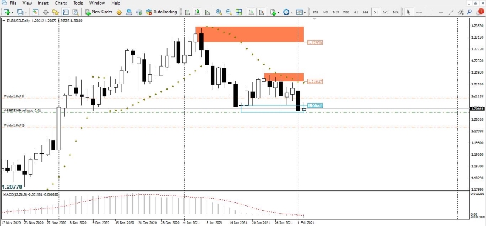The height and width of the screenshot is (226, 486).
Task: Expand the Periods dropdown arrow
Action: point(292,12)
